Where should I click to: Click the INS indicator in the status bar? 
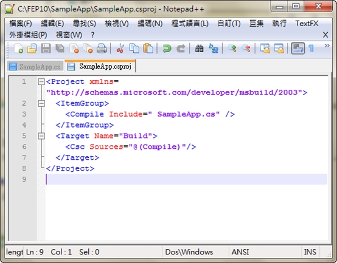310,252
